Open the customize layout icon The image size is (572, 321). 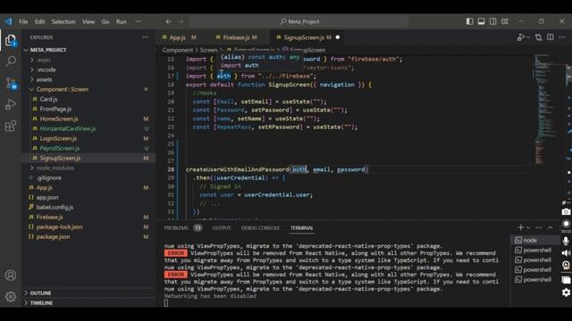coord(504,21)
